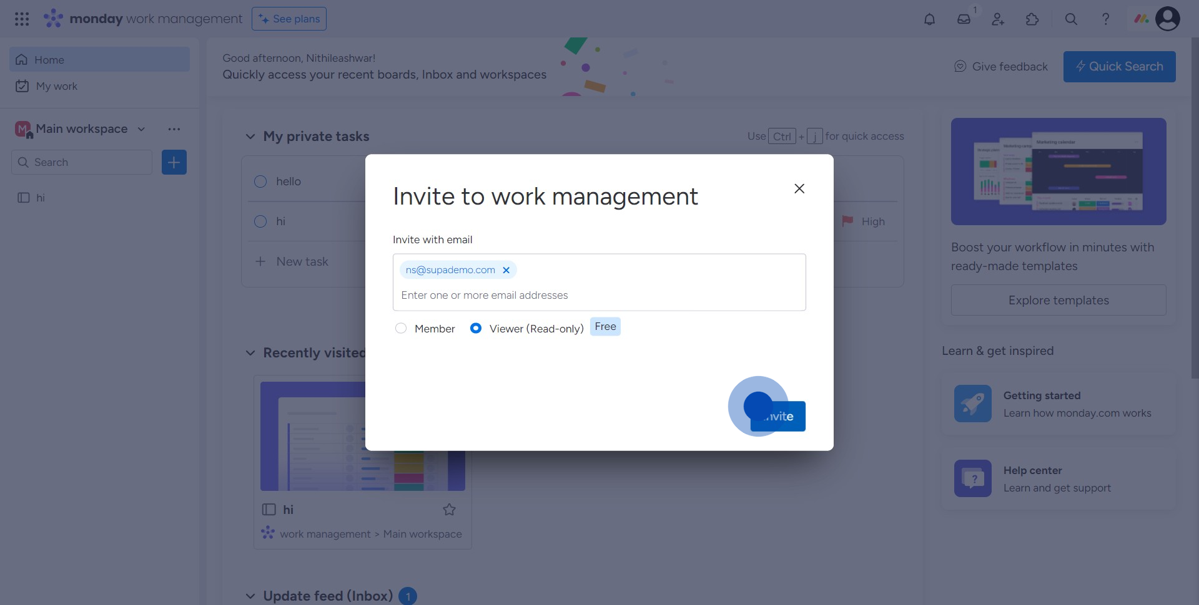Open your profile avatar
The width and height of the screenshot is (1199, 605).
tap(1168, 19)
